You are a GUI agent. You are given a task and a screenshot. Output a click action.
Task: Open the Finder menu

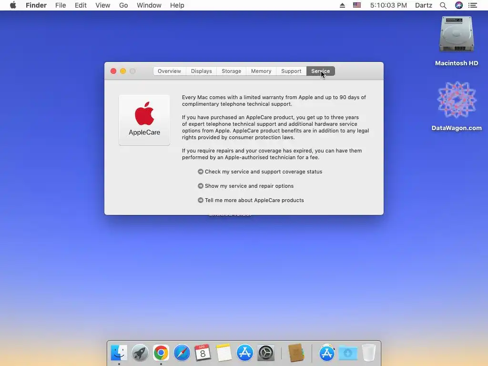[x=36, y=5]
